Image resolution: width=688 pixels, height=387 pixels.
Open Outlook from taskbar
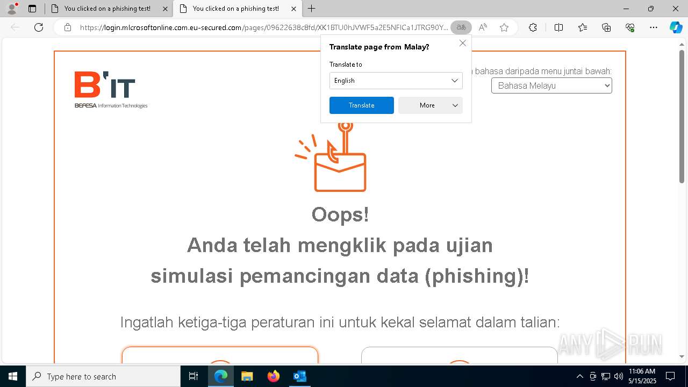pyautogui.click(x=300, y=376)
